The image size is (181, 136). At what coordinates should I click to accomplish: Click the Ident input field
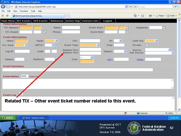point(21,41)
